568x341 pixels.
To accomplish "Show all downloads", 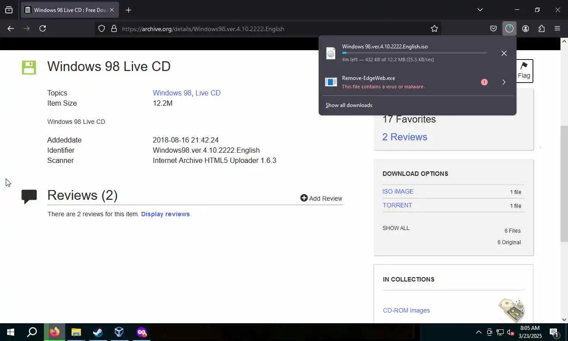I will (x=349, y=105).
